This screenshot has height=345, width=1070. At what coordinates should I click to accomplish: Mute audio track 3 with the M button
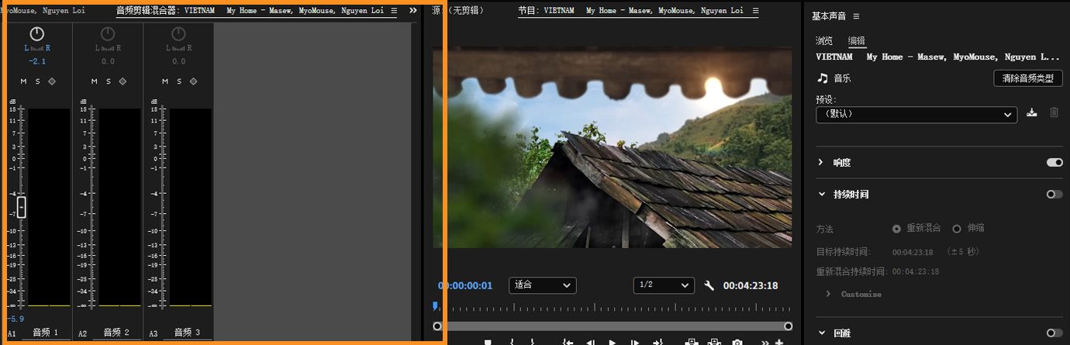(165, 81)
